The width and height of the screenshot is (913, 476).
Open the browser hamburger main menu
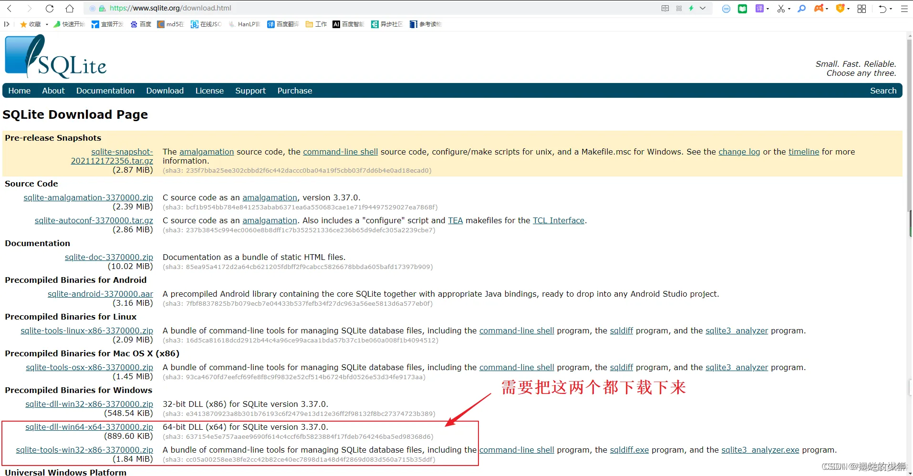pyautogui.click(x=904, y=9)
